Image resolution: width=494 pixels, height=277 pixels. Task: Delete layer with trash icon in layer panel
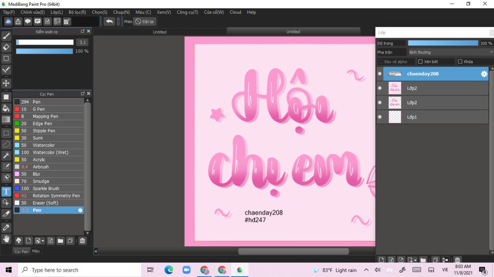(x=457, y=260)
